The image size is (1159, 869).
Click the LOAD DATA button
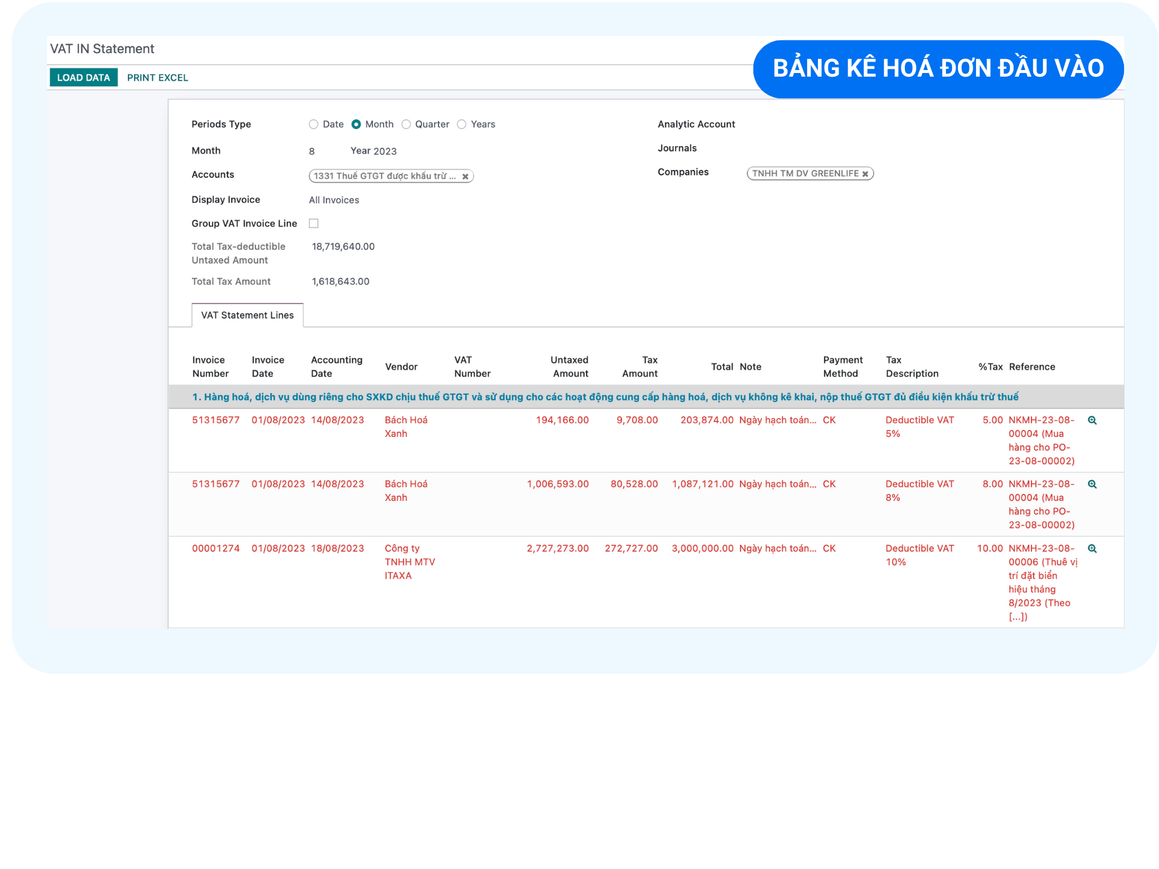click(x=83, y=78)
